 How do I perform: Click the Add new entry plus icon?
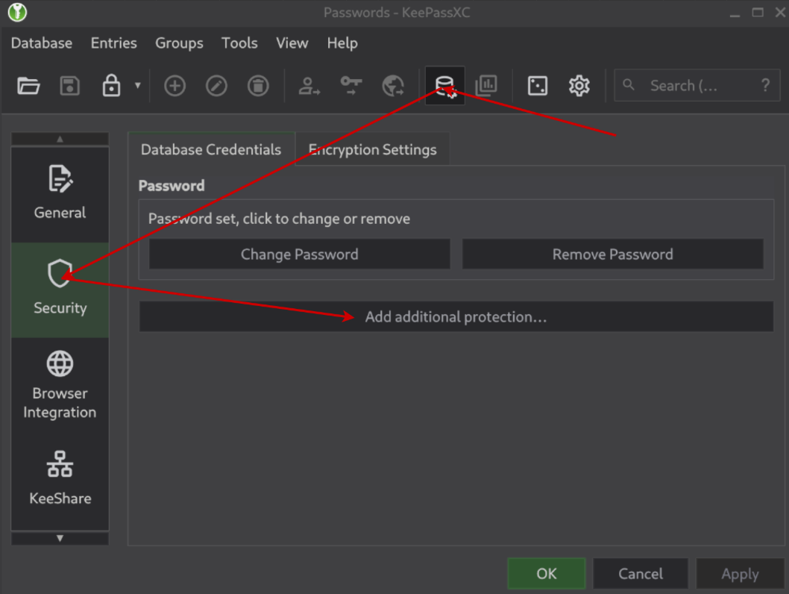tap(175, 86)
